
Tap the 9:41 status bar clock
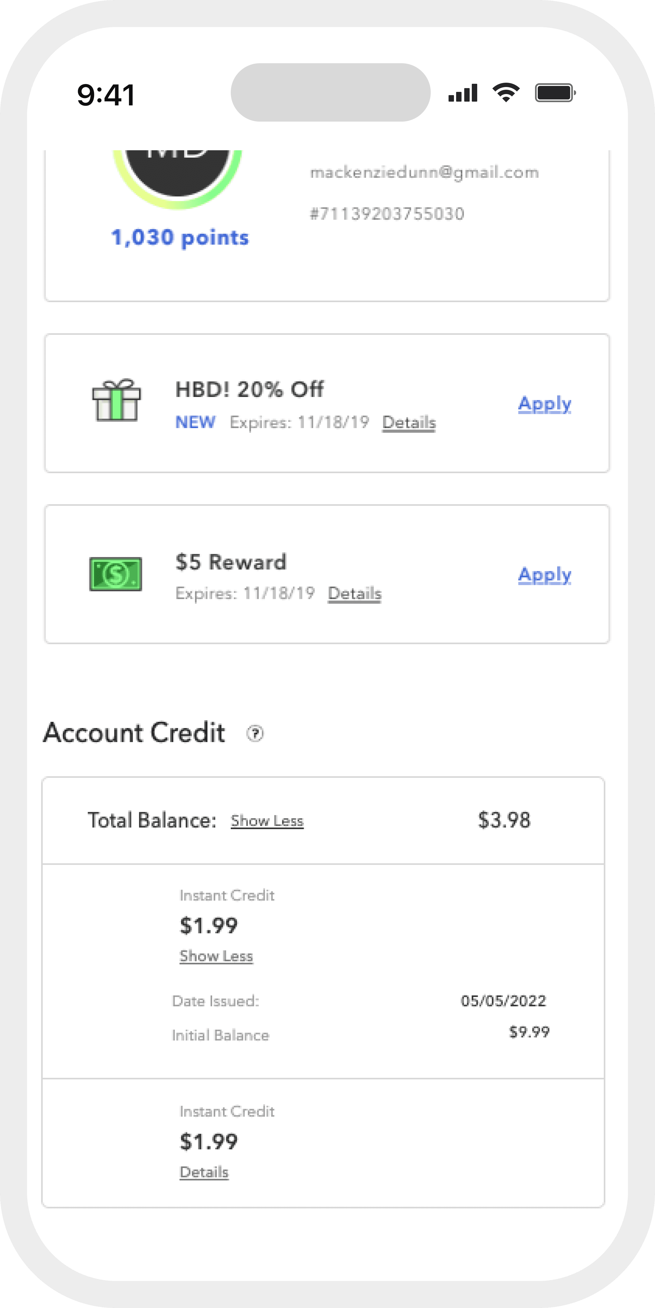click(x=106, y=95)
